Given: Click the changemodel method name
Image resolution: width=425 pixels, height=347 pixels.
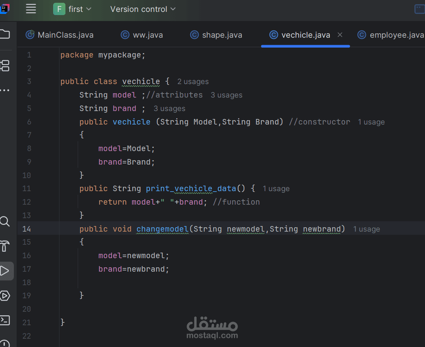Looking at the screenshot, I should coord(163,229).
